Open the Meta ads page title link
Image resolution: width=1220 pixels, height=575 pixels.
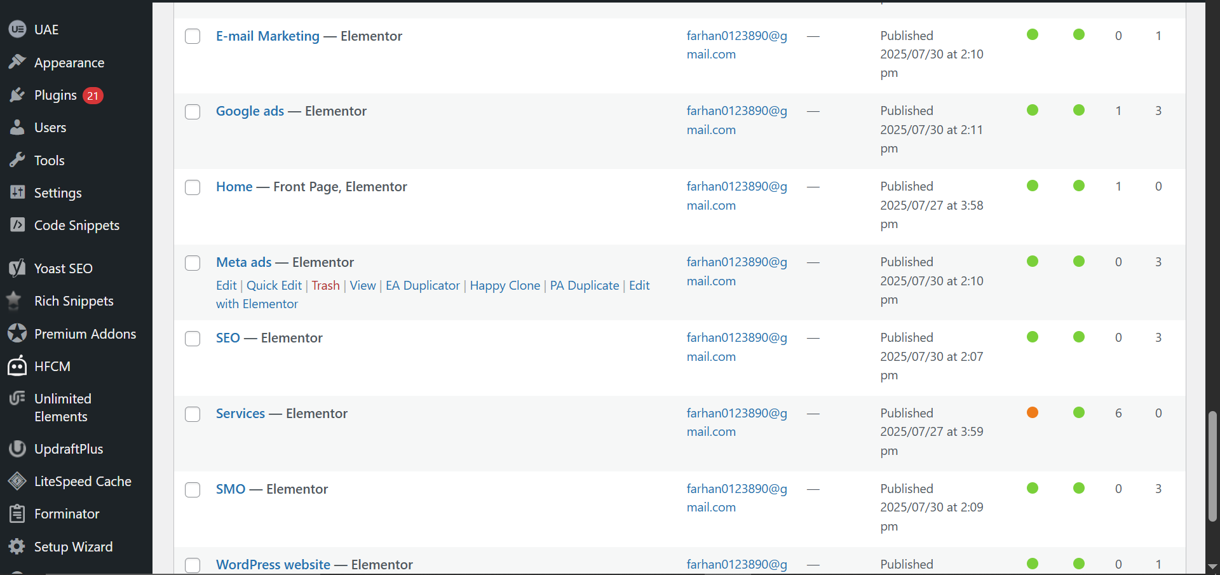tap(244, 262)
